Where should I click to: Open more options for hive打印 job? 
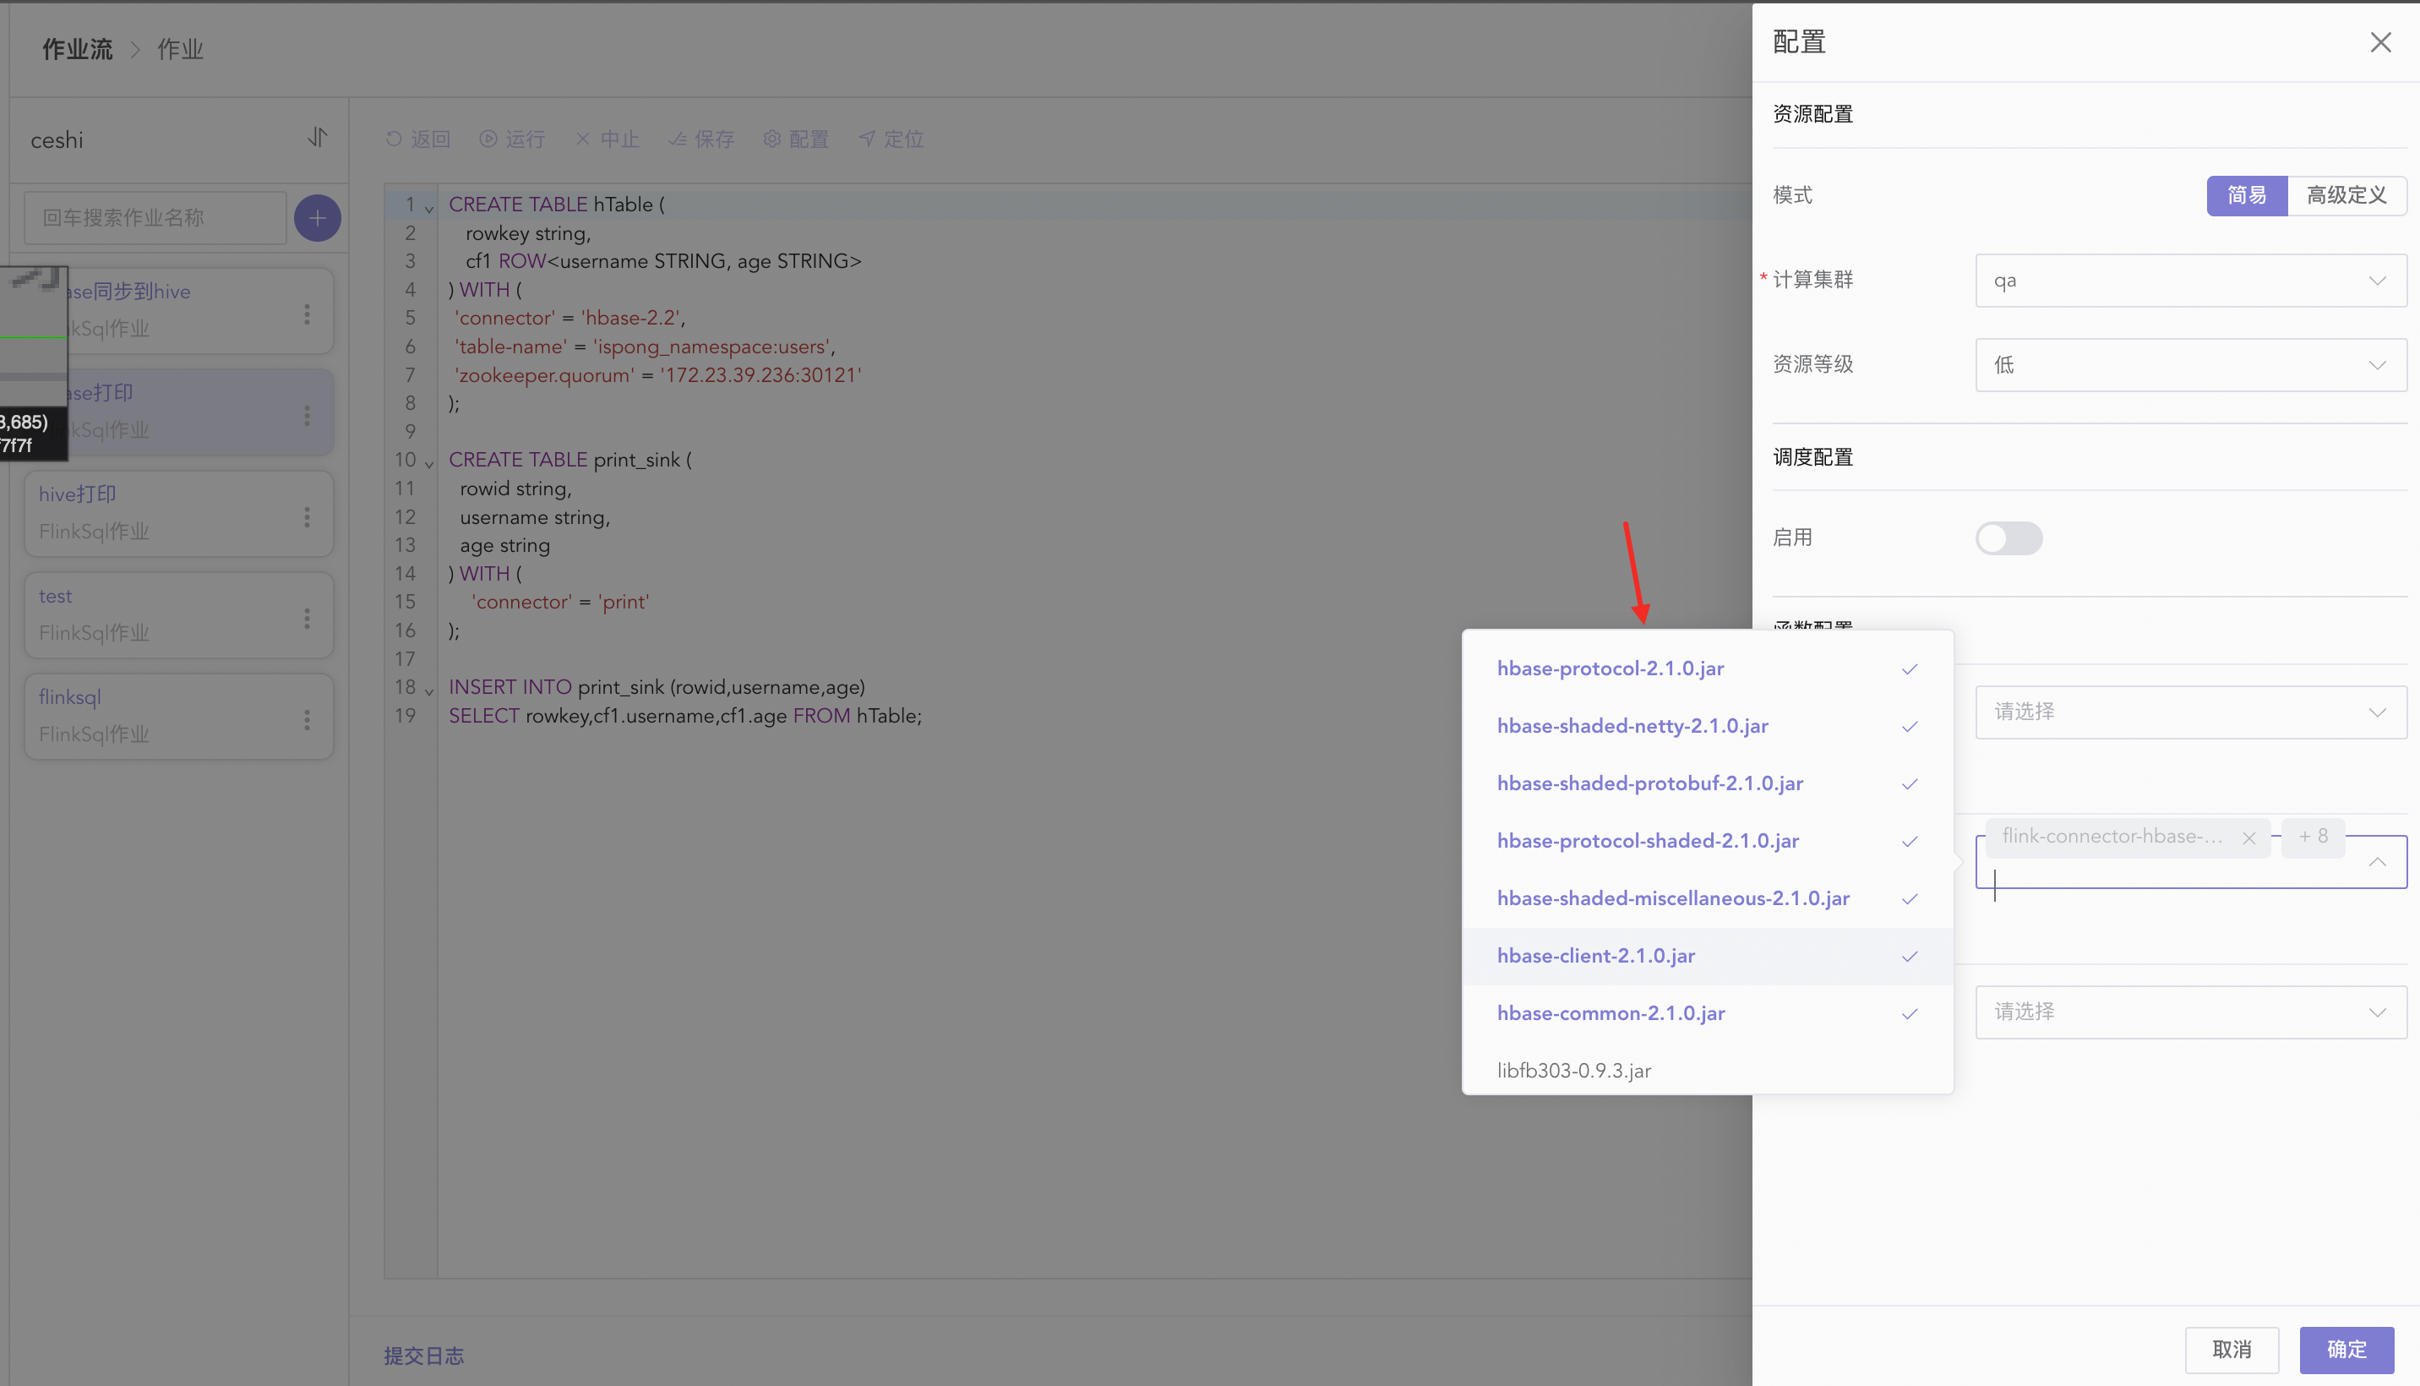click(307, 517)
